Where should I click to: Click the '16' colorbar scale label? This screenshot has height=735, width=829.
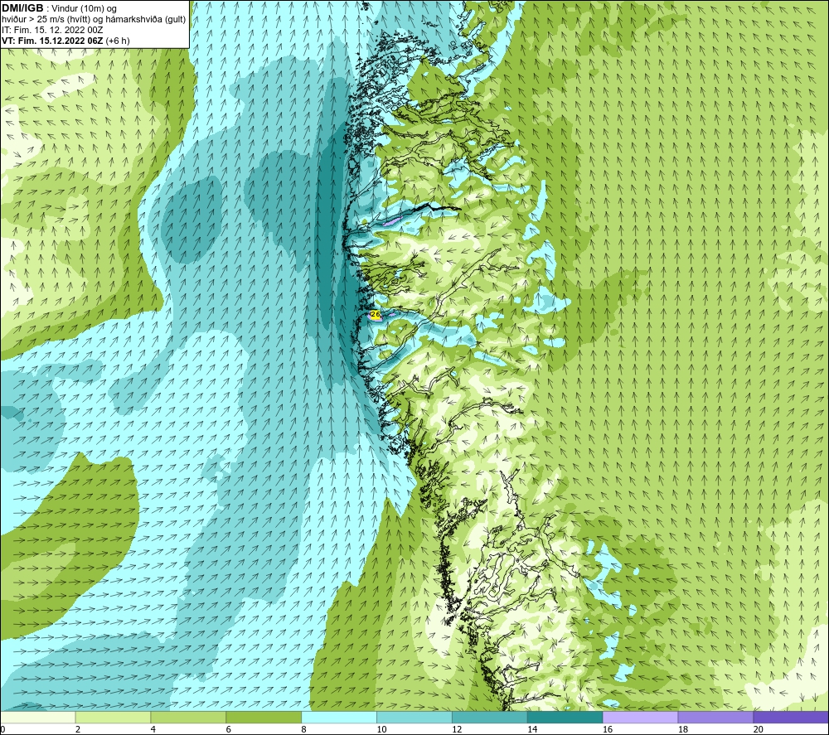pos(608,729)
